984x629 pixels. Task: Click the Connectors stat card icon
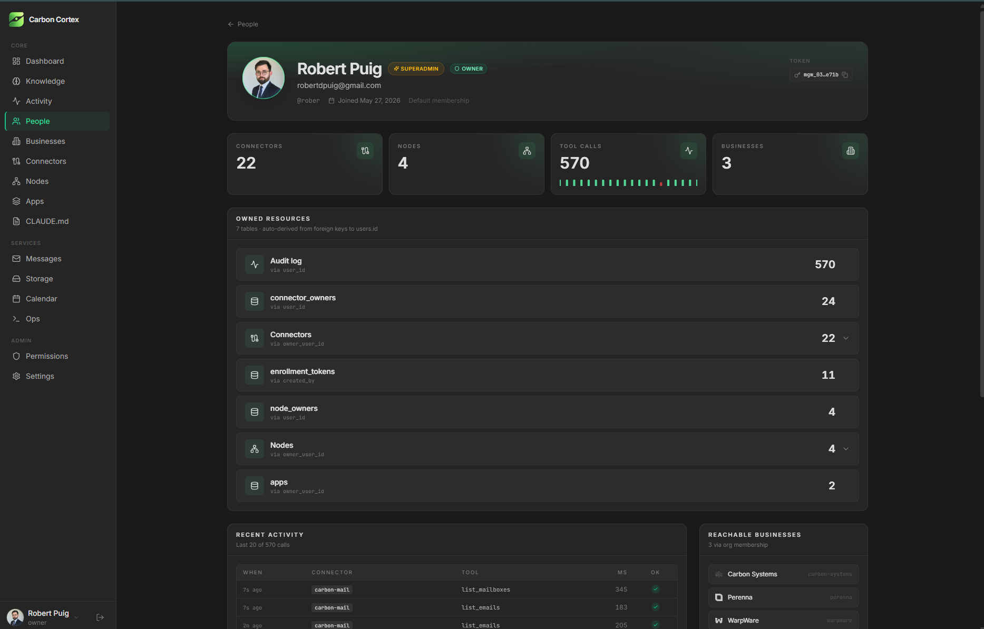coord(365,151)
